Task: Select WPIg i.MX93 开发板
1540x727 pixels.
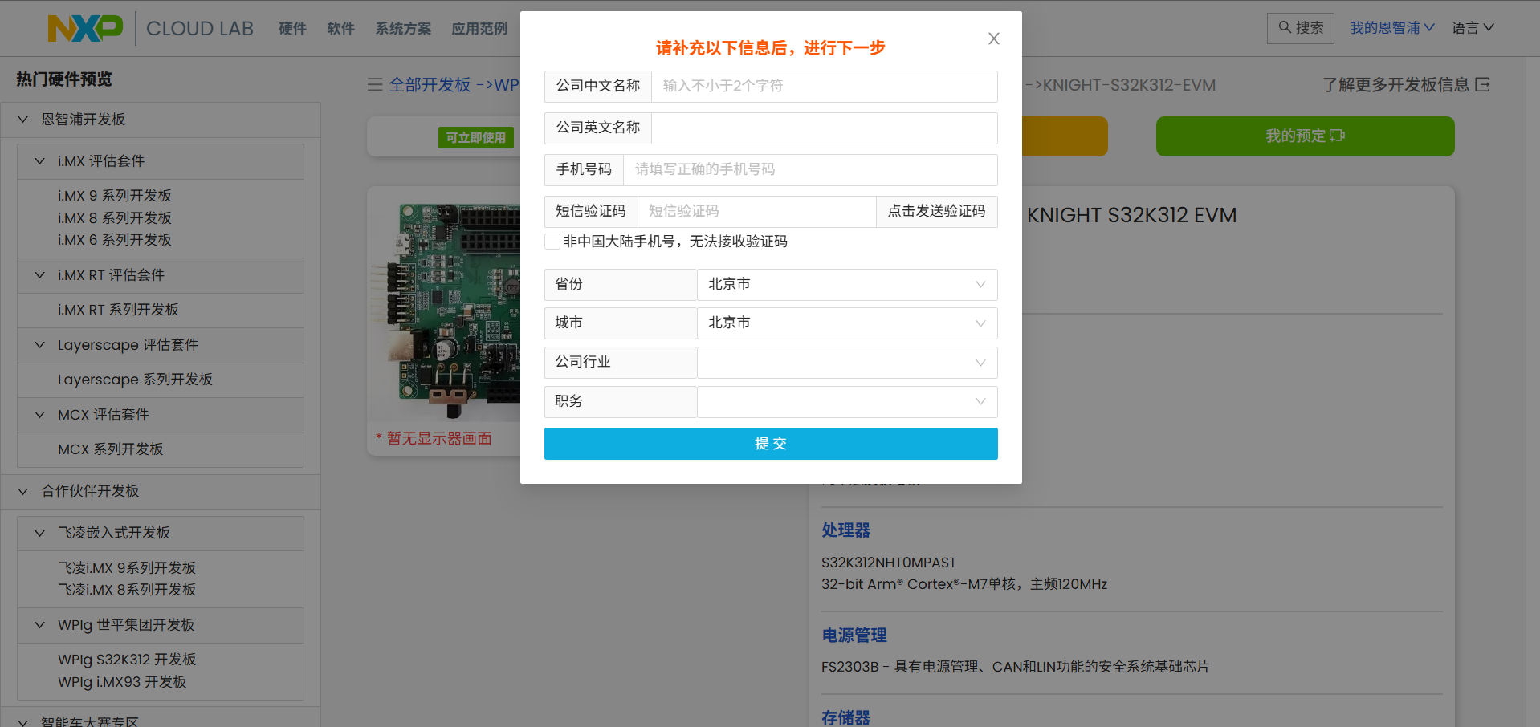Action: 122,682
